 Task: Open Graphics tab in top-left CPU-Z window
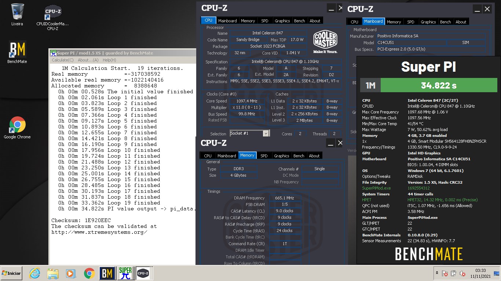(282, 21)
